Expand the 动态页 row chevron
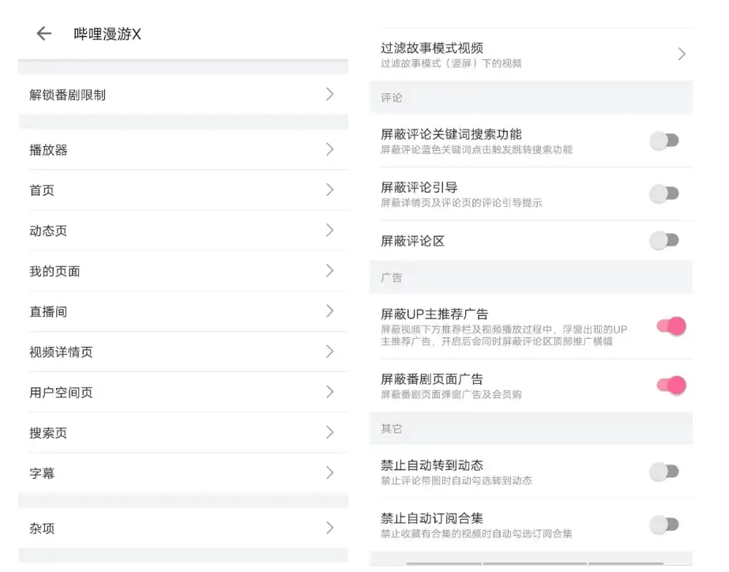 [x=329, y=230]
